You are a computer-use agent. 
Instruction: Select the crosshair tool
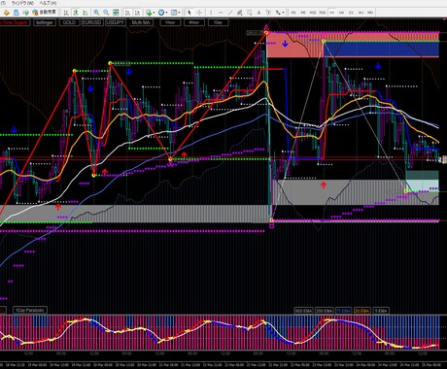point(199,13)
